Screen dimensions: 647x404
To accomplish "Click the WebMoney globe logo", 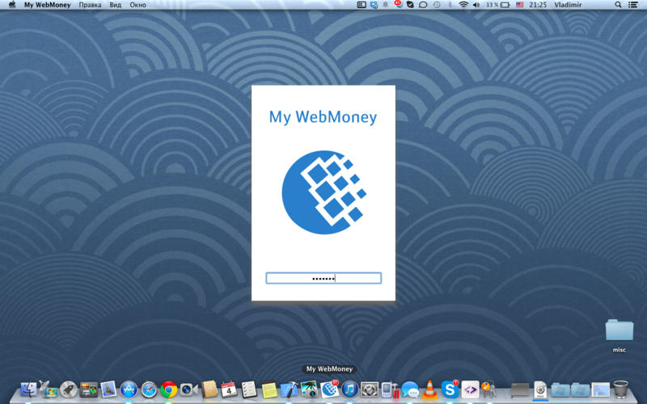I will point(324,192).
